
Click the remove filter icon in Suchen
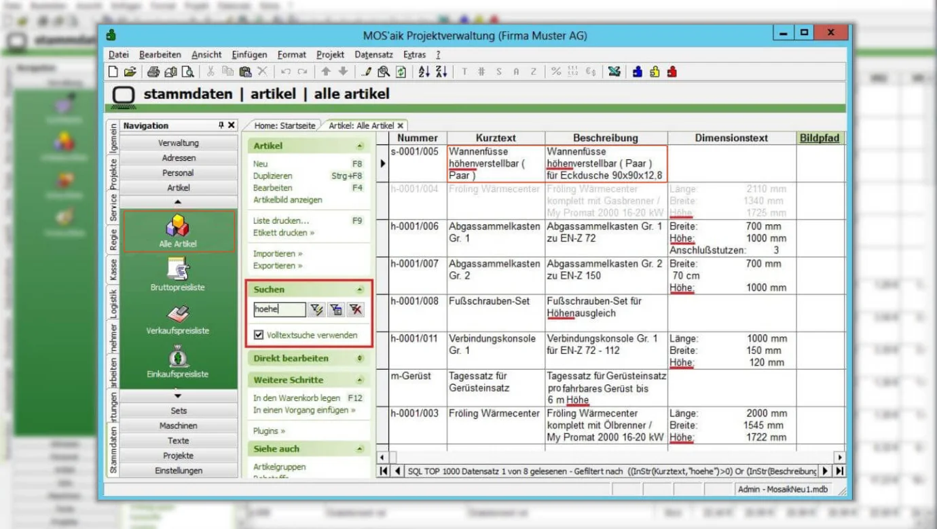pyautogui.click(x=356, y=310)
